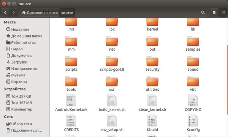This screenshot has height=137, width=228.
Task: Select the scripts-gcc4.8 folder
Action: click(x=112, y=64)
